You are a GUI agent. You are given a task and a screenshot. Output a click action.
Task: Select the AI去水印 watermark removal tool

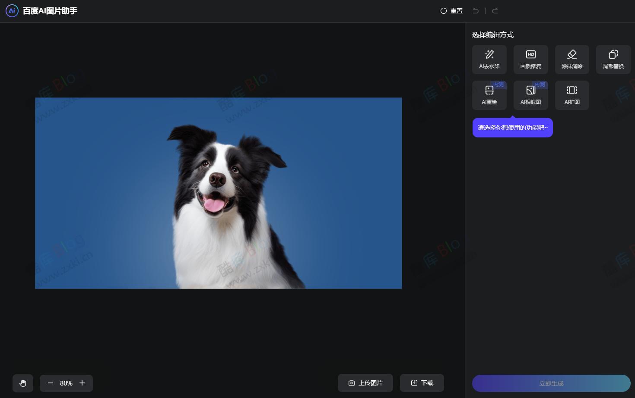[x=489, y=60]
